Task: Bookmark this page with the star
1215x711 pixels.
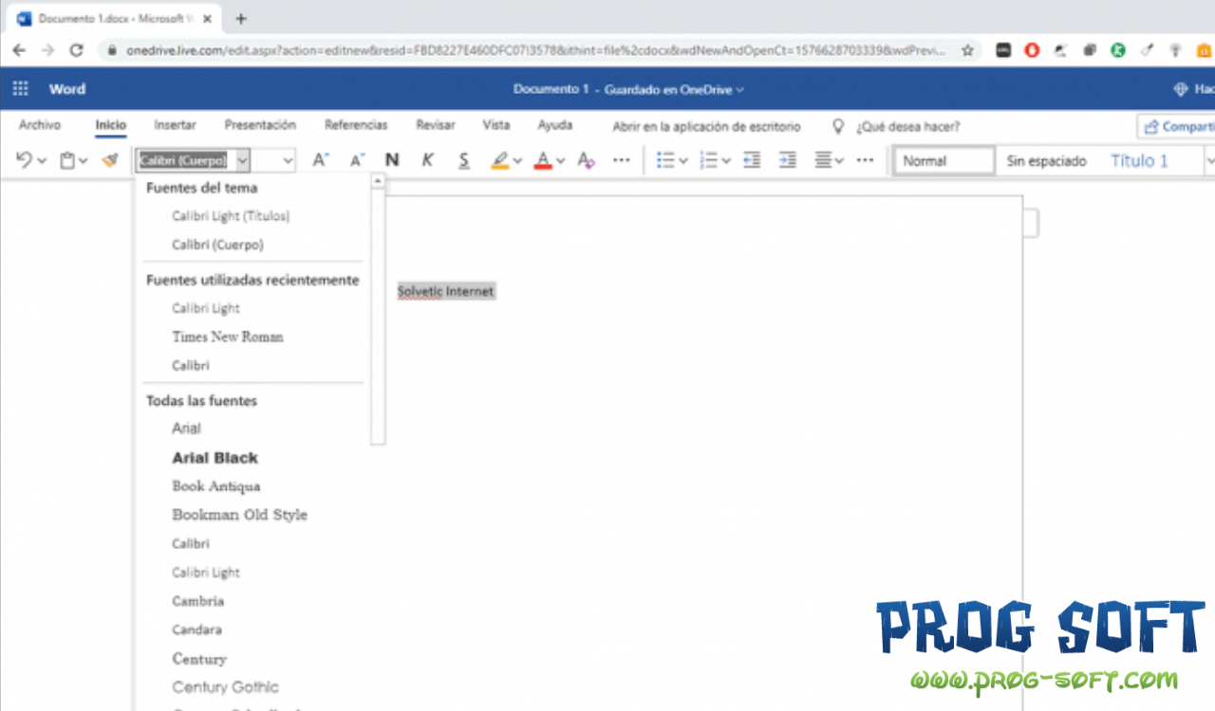Action: (967, 50)
